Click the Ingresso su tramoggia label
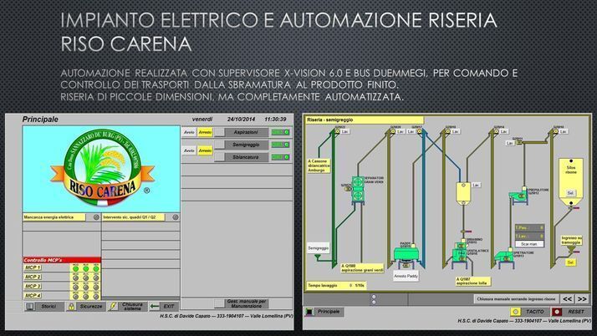 (x=571, y=240)
